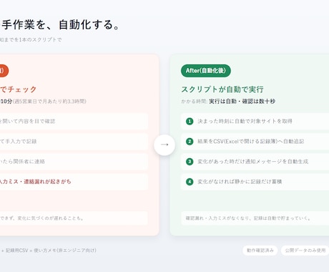Image resolution: width=329 pixels, height=272 pixels.
Task: Click the red でチェック heading
Action: [x=19, y=89]
